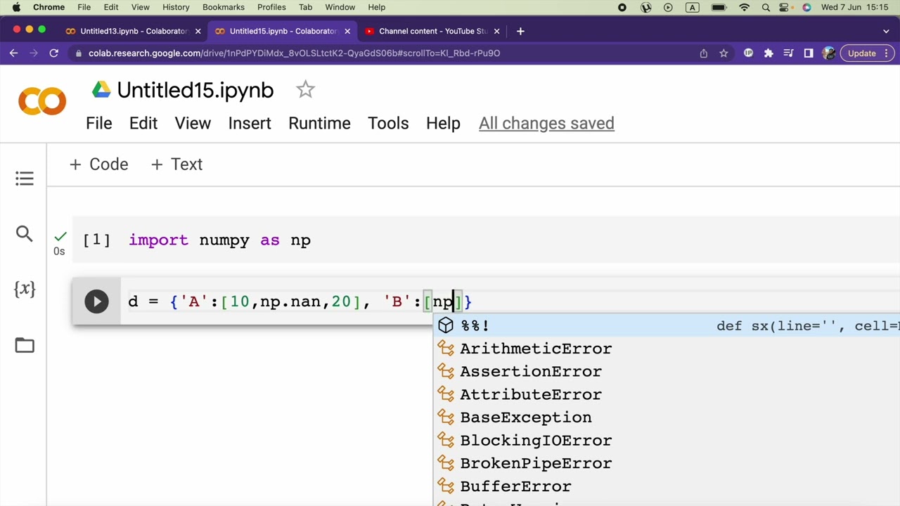Choose BaseException autocomplete suggestion
The height and width of the screenshot is (506, 900).
(667, 417)
